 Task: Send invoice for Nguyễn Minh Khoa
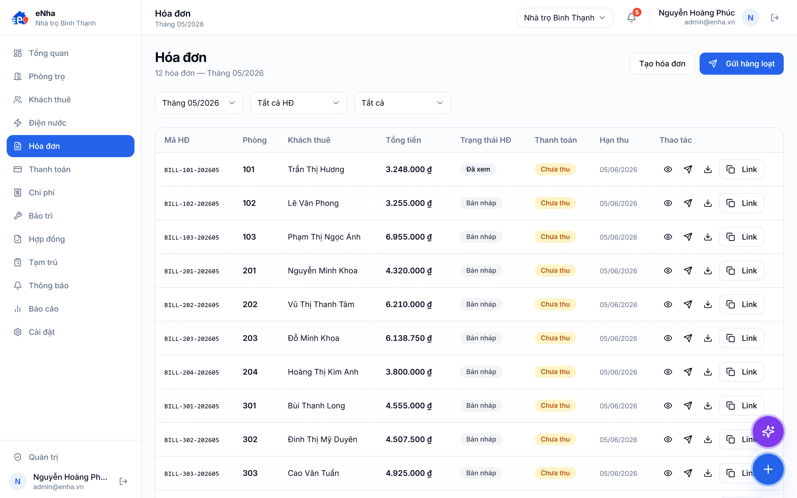(x=688, y=271)
